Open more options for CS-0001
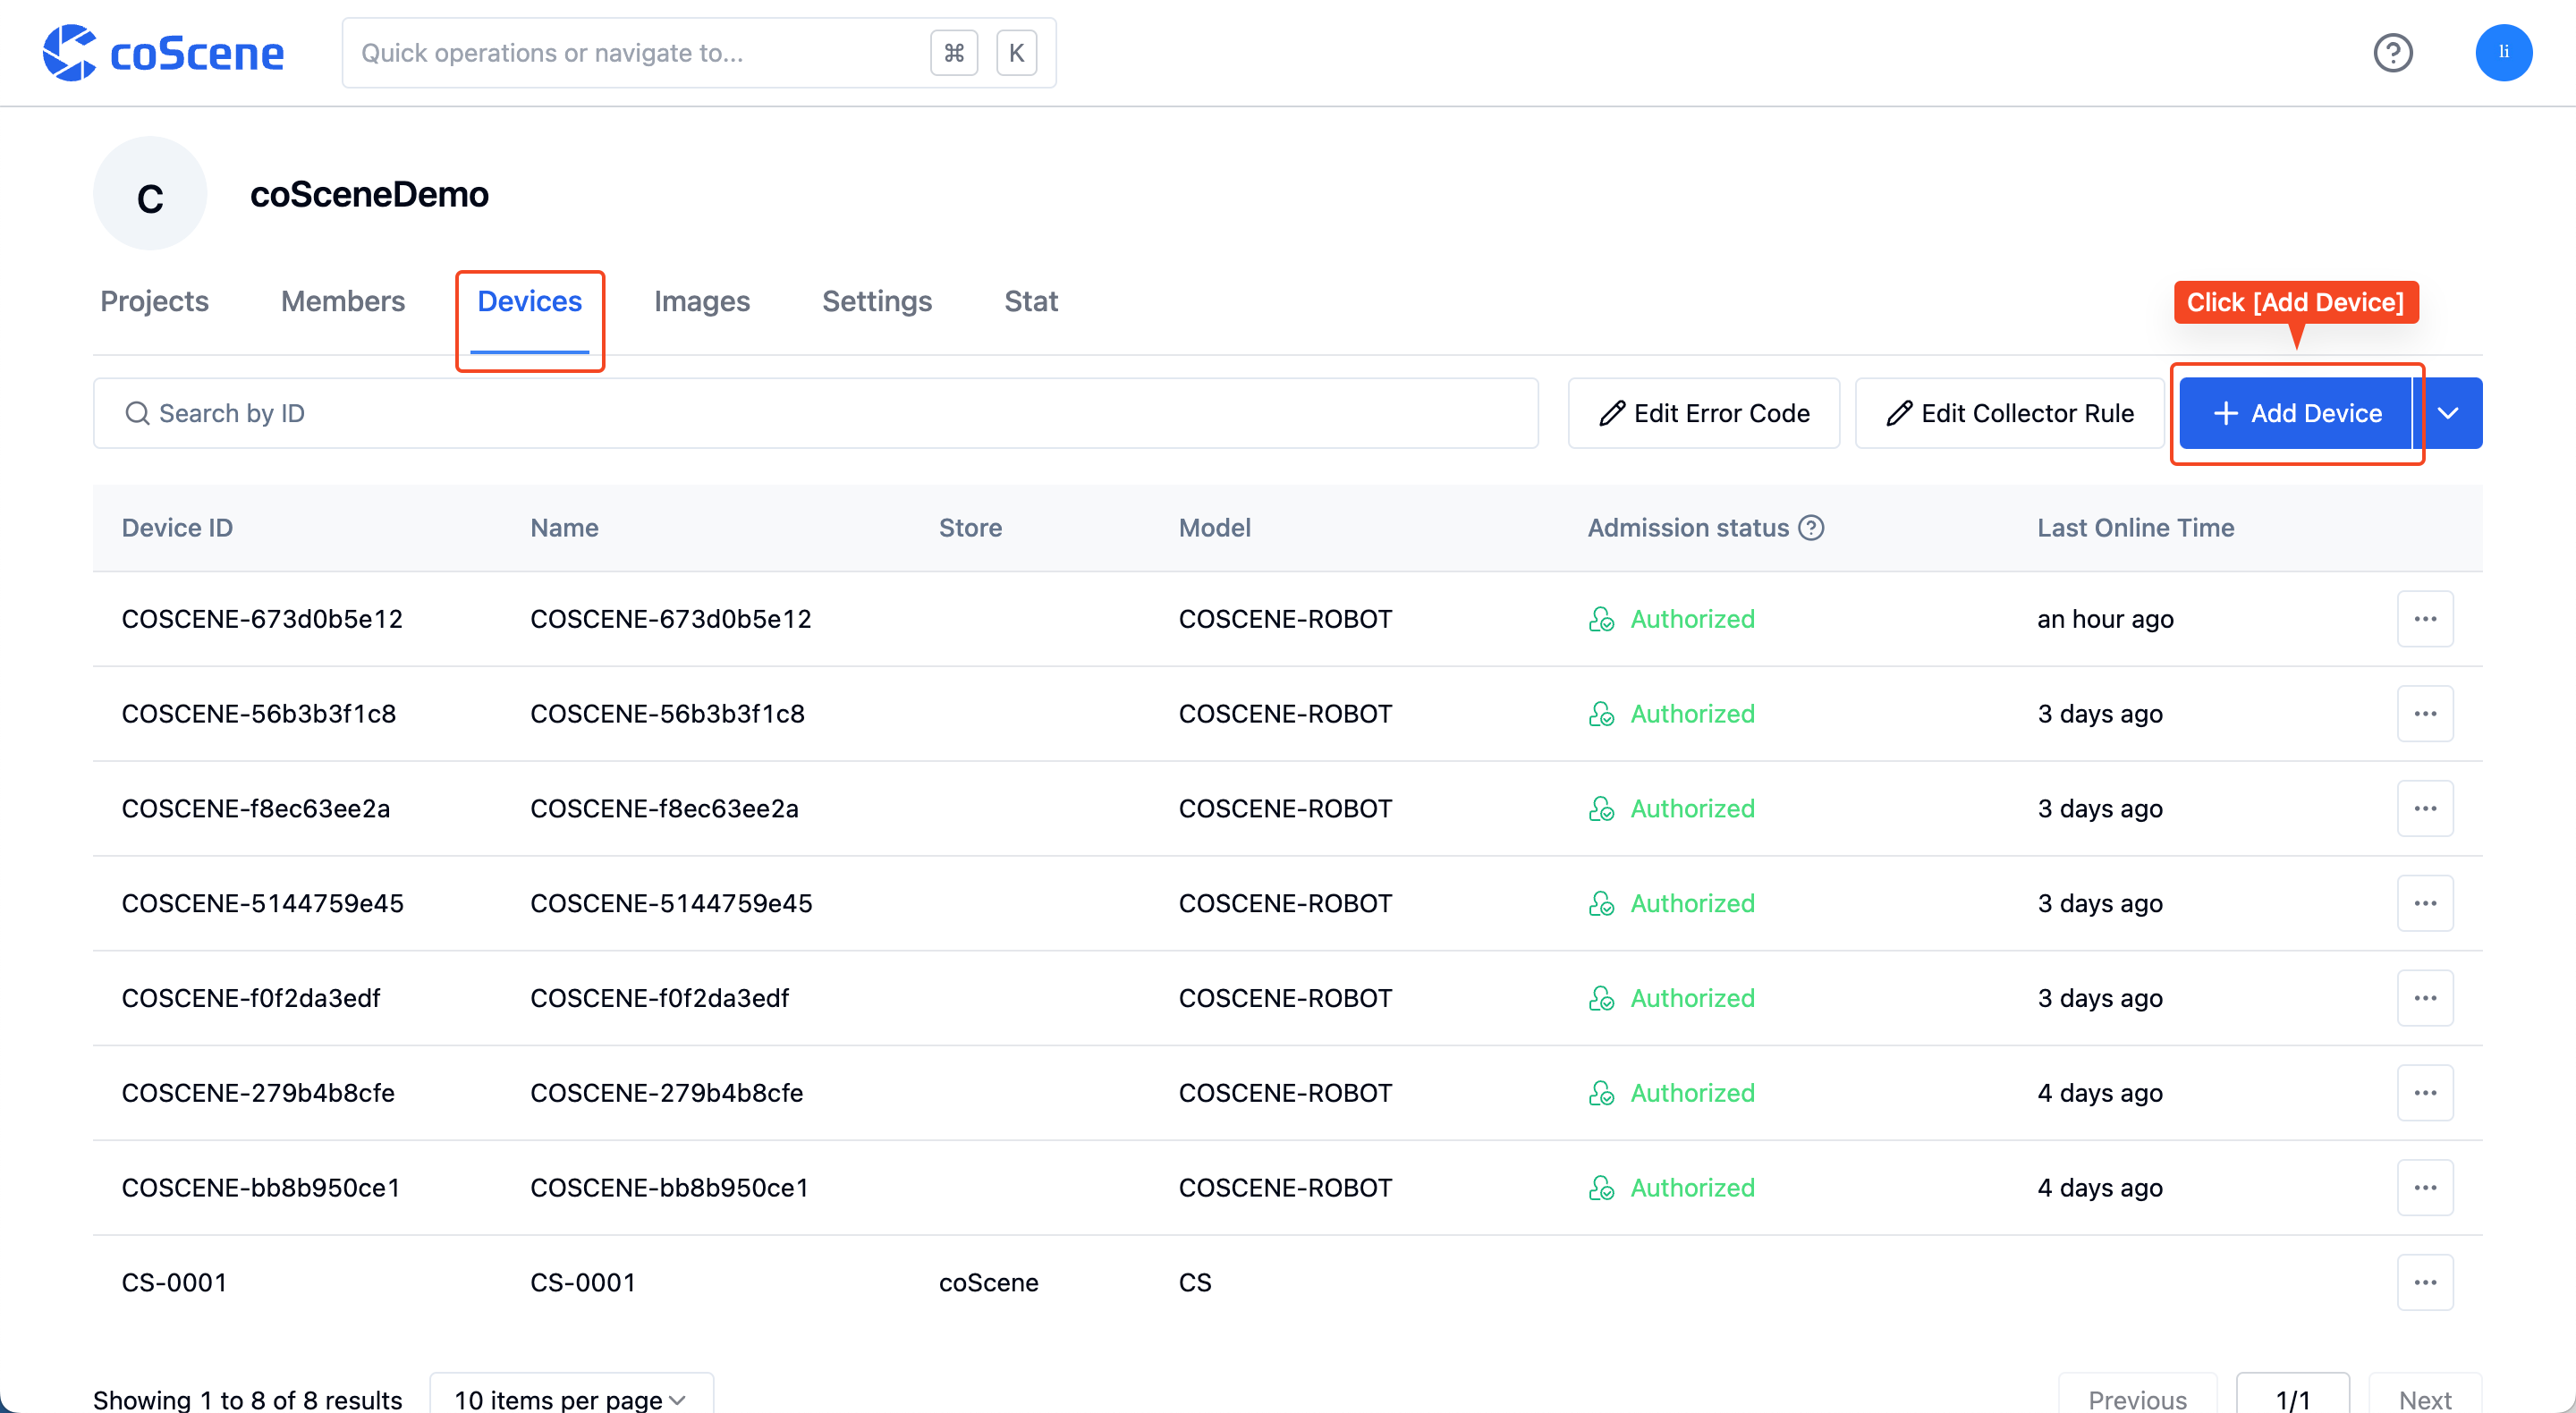 (2425, 1283)
